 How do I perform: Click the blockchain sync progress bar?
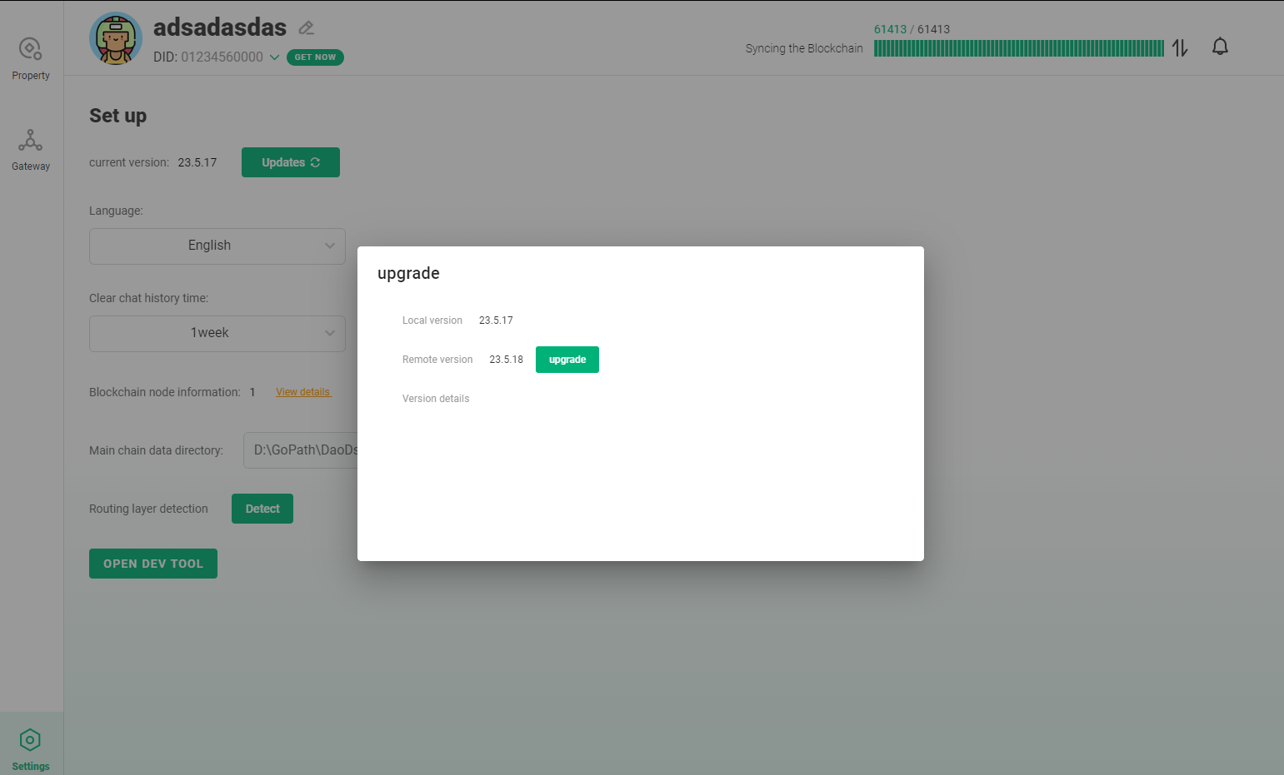click(1018, 48)
